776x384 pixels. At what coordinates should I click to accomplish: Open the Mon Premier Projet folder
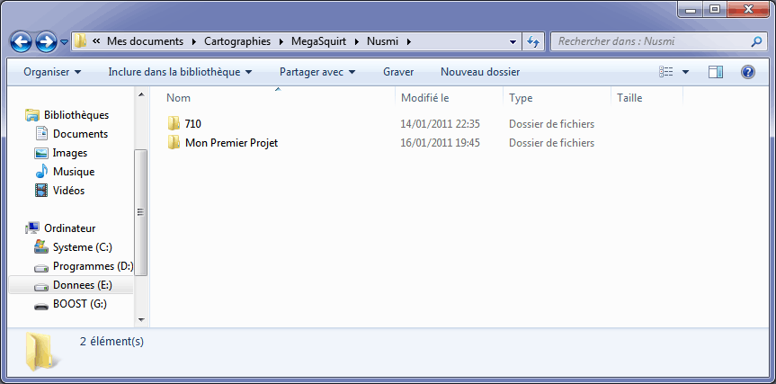(x=231, y=143)
